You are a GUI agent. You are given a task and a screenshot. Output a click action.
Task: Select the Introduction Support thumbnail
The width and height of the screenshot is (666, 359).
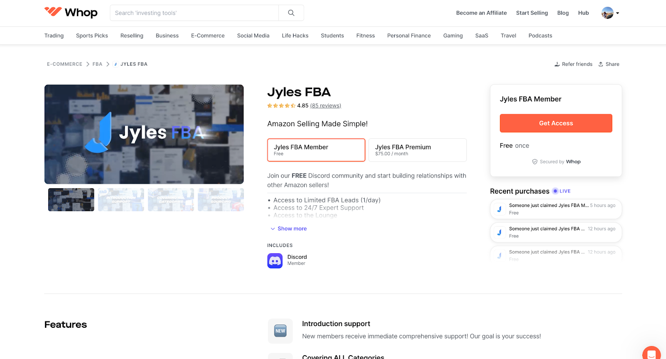121,199
